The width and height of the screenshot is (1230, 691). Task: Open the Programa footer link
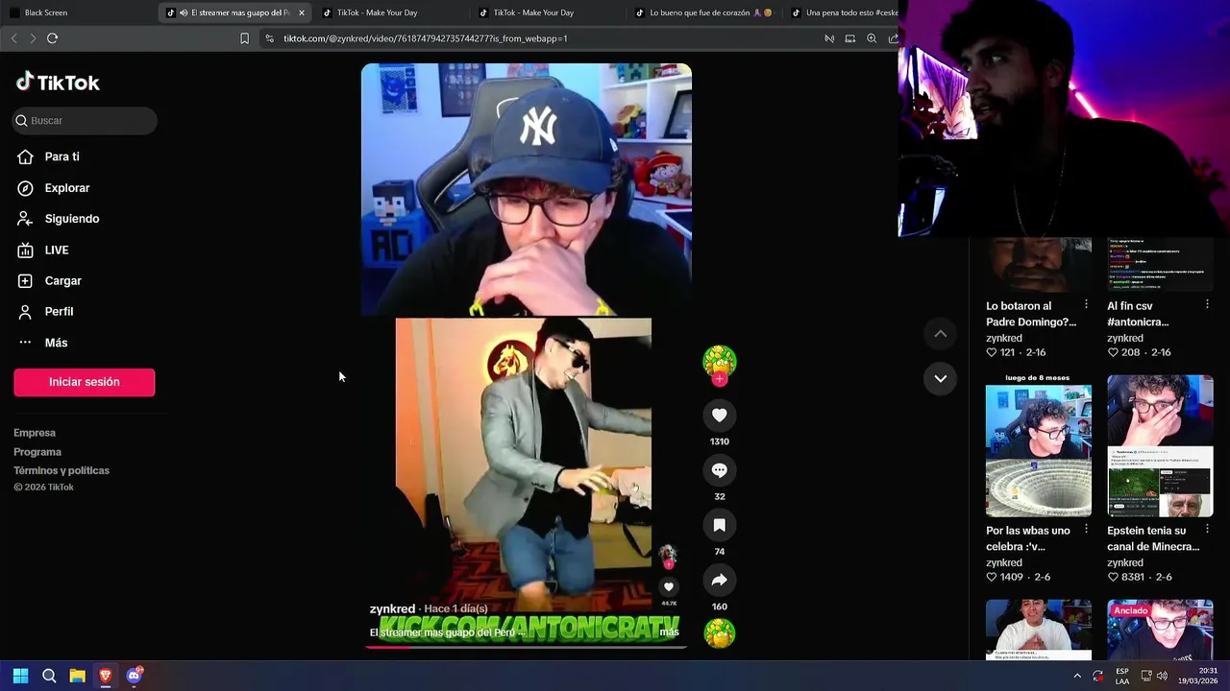point(37,452)
